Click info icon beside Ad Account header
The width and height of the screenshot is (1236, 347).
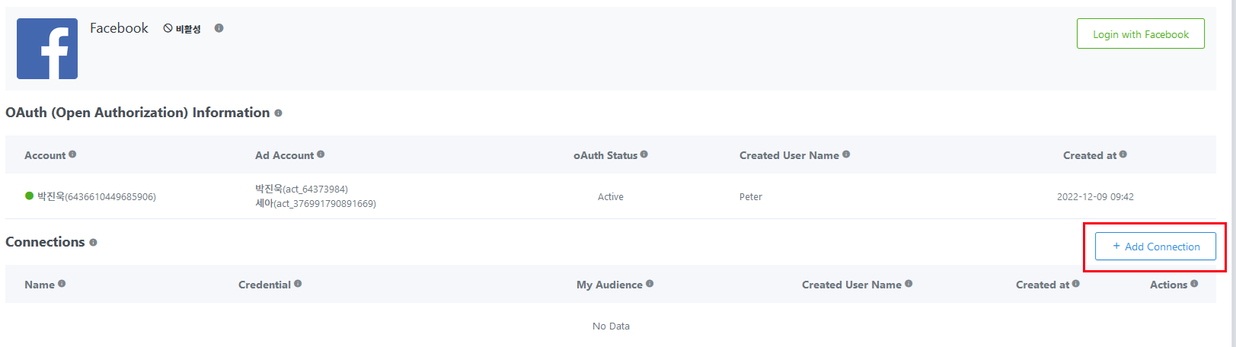pyautogui.click(x=321, y=154)
